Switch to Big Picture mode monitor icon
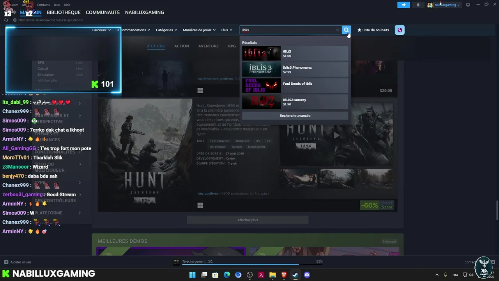 (468, 5)
